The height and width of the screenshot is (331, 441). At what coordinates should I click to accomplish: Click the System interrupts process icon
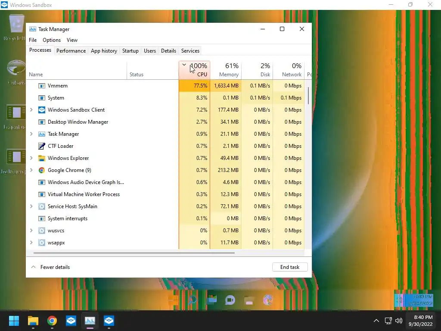tap(42, 219)
